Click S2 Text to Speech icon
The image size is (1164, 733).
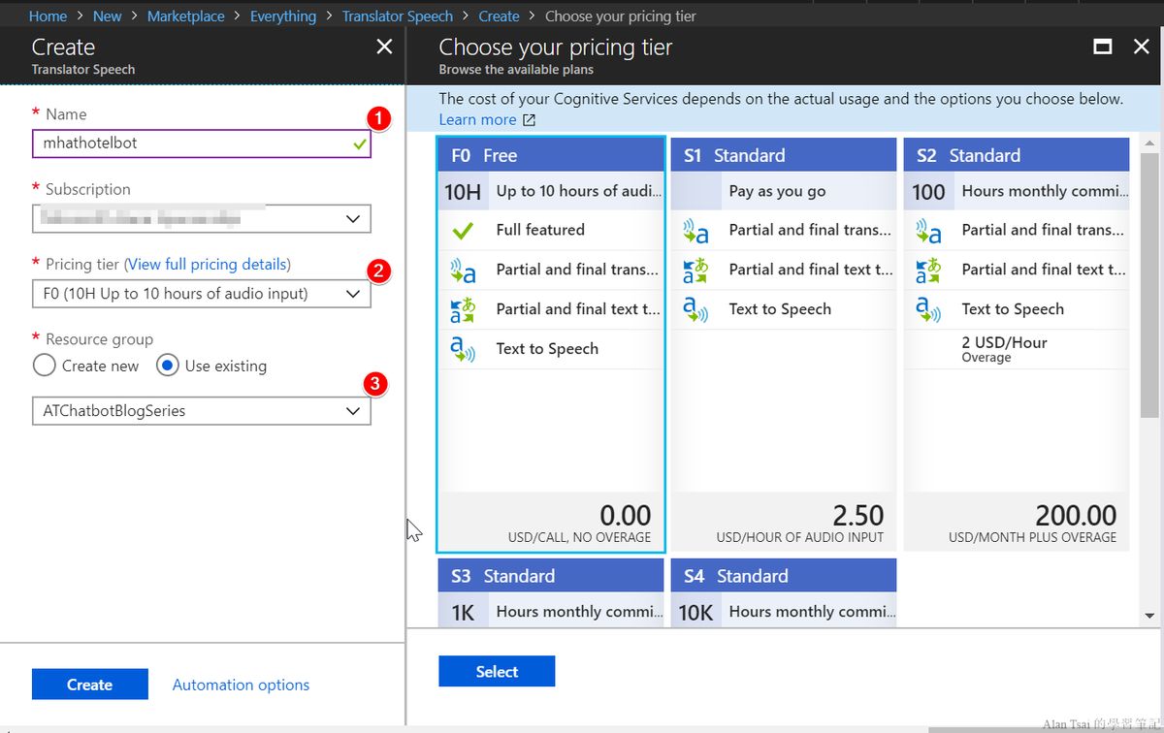(x=928, y=309)
